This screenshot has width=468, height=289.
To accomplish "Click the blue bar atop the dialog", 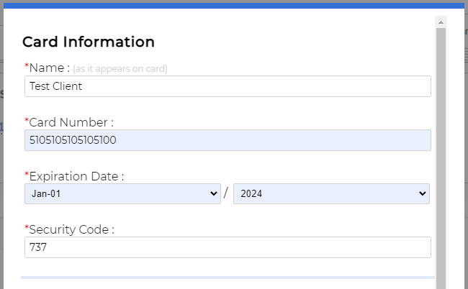I will (x=234, y=5).
